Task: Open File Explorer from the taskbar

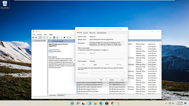Action: 95,103
